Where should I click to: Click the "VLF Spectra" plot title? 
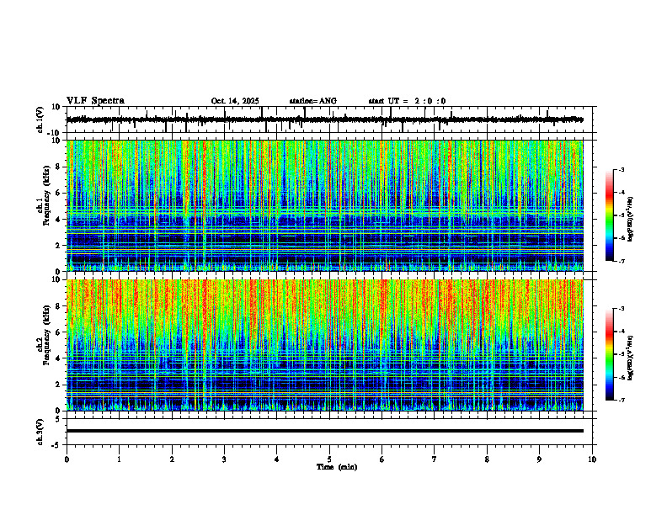[95, 101]
